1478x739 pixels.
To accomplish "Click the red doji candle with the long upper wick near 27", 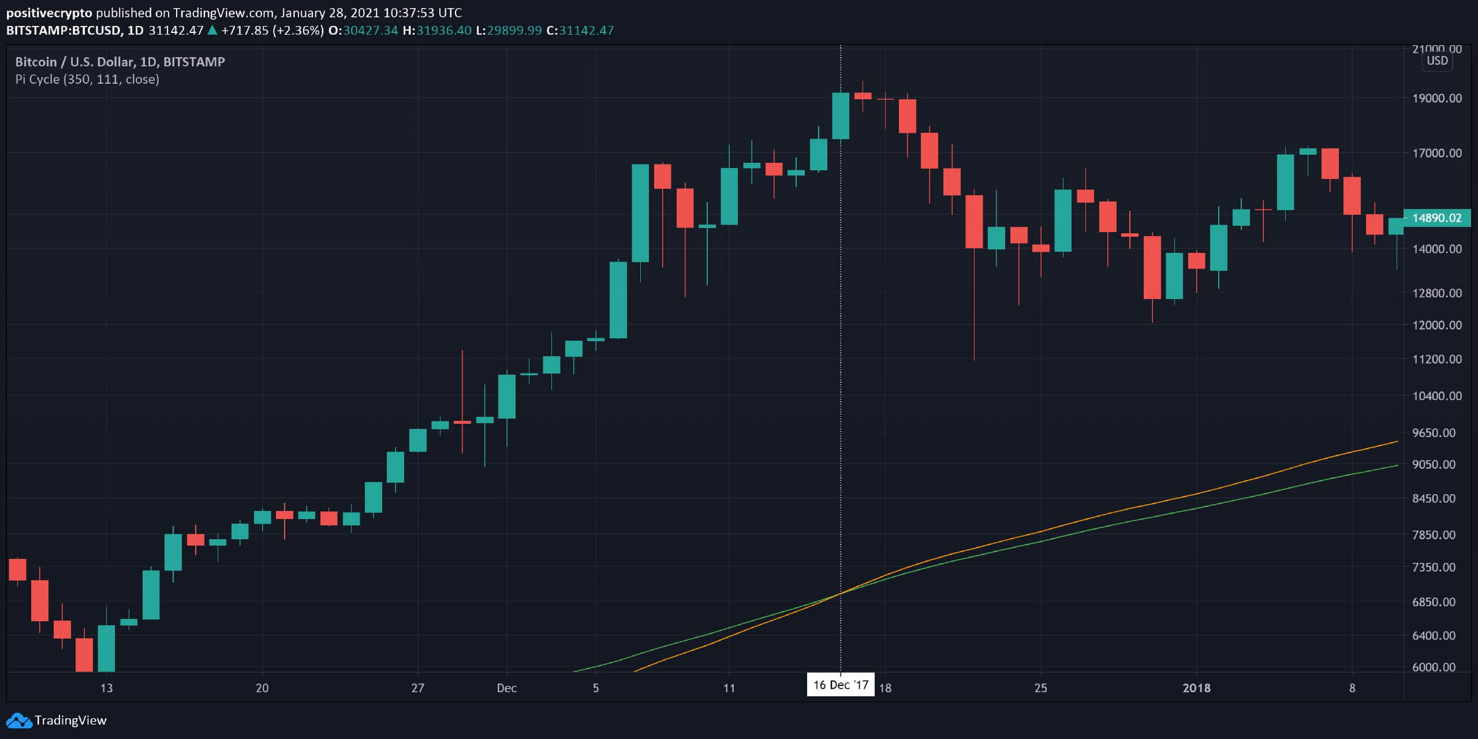I will [462, 422].
